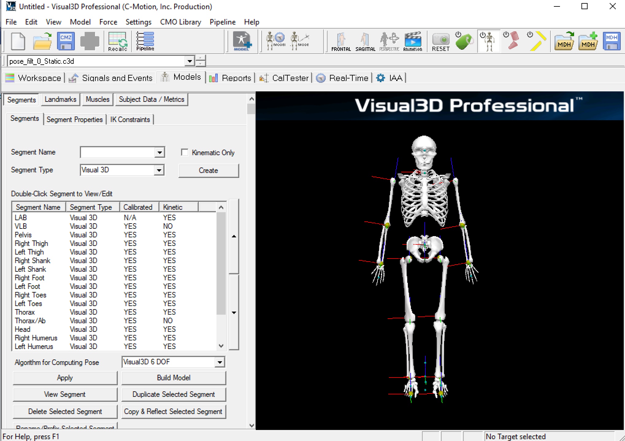Move segment down with the down arrow button

(x=234, y=313)
